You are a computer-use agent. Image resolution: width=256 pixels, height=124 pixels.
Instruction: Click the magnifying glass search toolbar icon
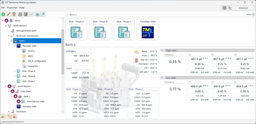(43, 14)
